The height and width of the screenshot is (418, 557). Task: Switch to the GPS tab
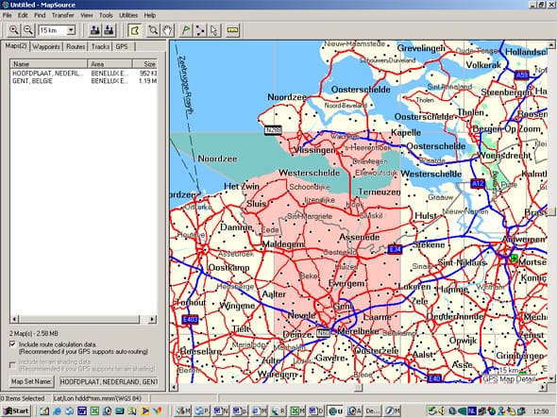(122, 46)
